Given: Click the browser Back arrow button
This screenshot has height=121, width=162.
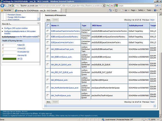Looking at the screenshot, I should coord(3,6).
